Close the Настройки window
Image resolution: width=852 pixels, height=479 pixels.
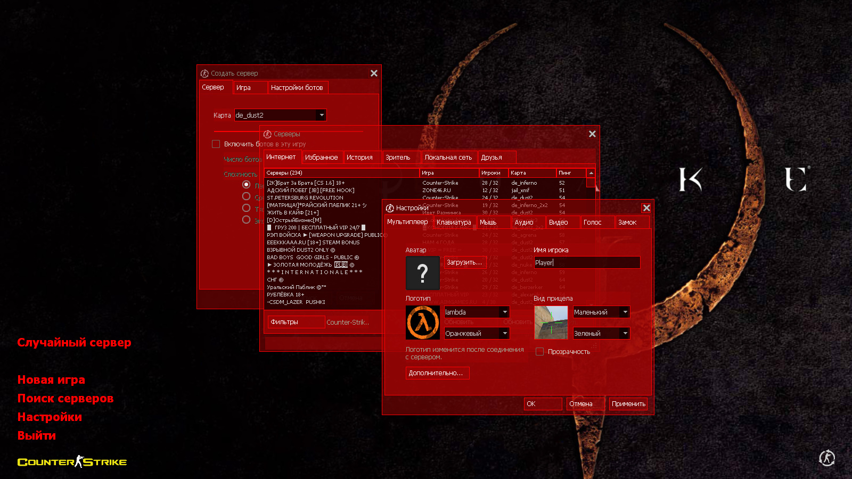pos(646,208)
